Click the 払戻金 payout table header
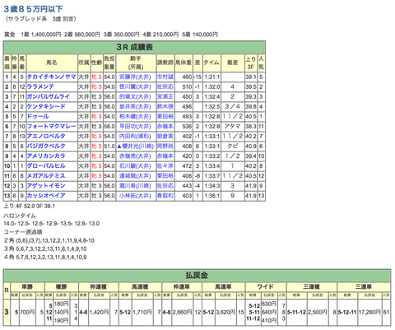The height and width of the screenshot is (330, 395). [197, 275]
